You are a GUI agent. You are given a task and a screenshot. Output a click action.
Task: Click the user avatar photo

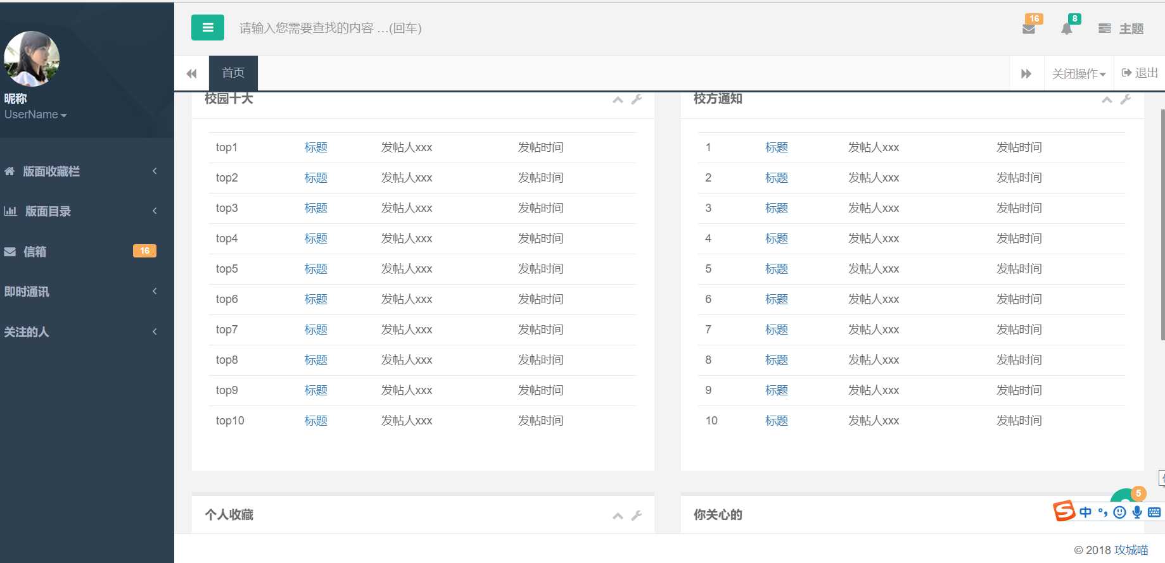click(32, 59)
